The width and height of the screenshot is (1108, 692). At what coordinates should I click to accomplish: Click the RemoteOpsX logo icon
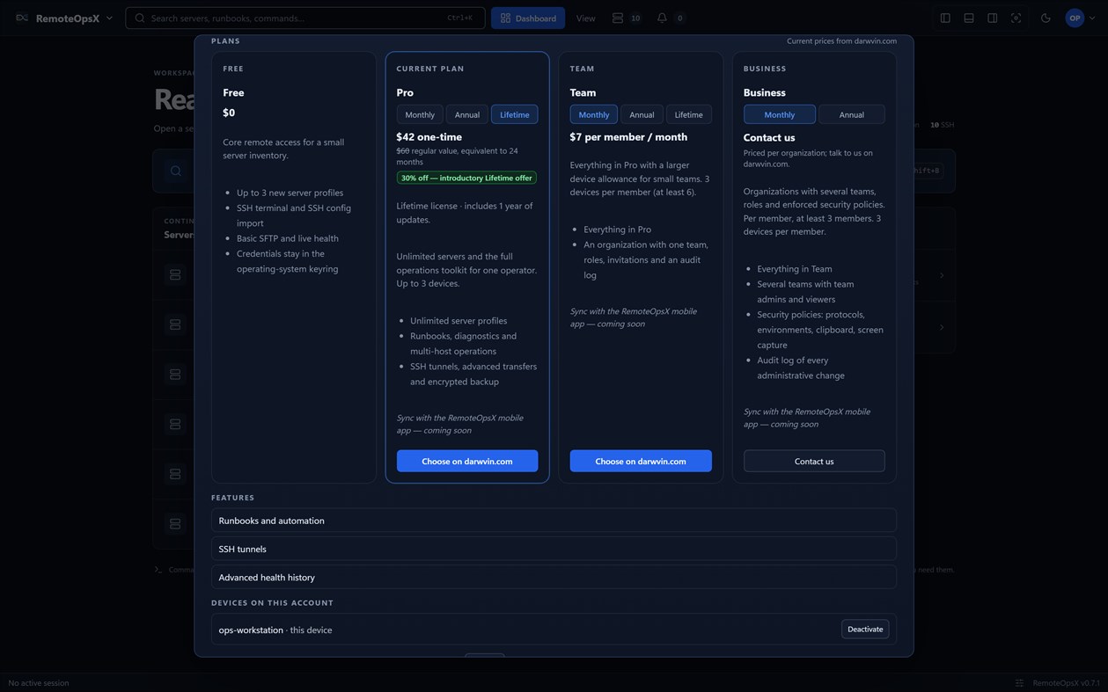click(x=22, y=18)
